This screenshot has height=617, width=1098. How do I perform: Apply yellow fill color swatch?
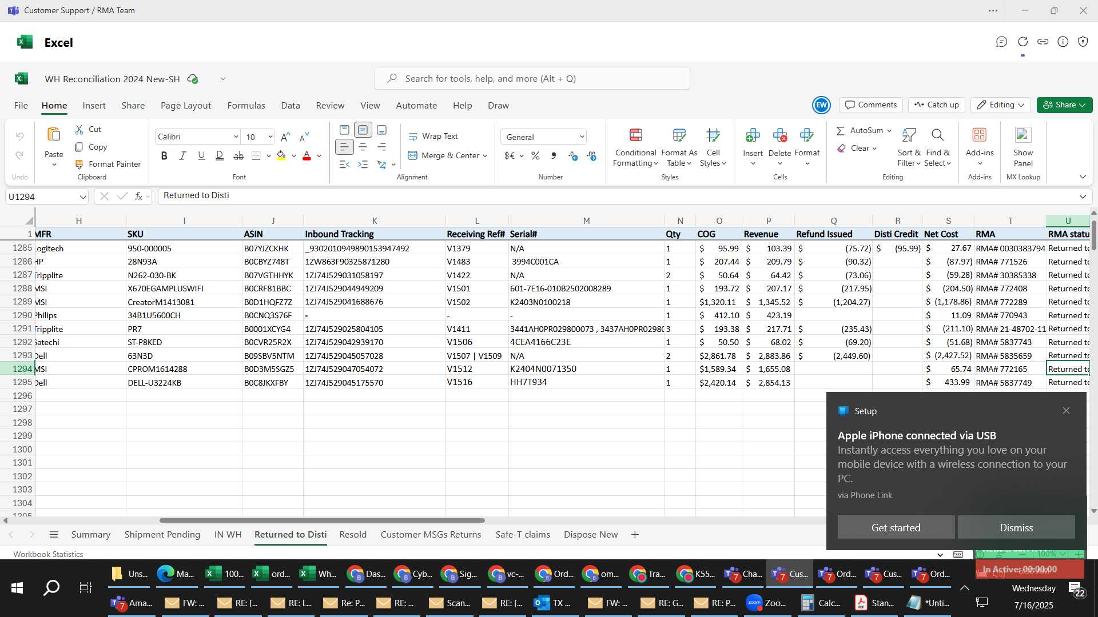pos(281,155)
